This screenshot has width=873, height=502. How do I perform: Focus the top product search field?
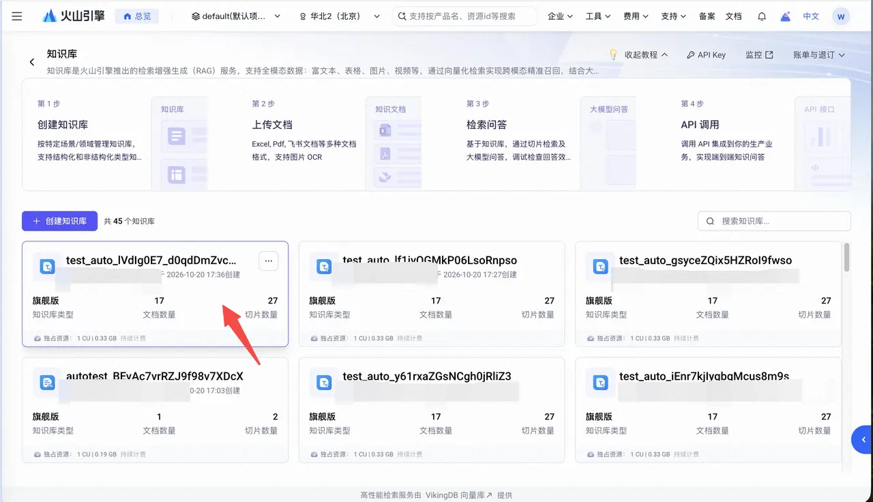point(464,16)
